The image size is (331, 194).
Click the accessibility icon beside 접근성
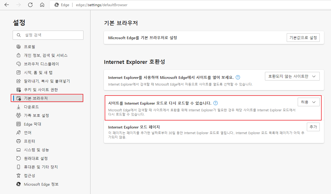click(19, 175)
